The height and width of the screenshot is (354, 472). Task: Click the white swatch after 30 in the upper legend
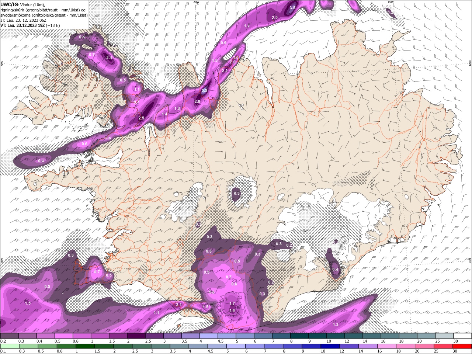(462, 336)
